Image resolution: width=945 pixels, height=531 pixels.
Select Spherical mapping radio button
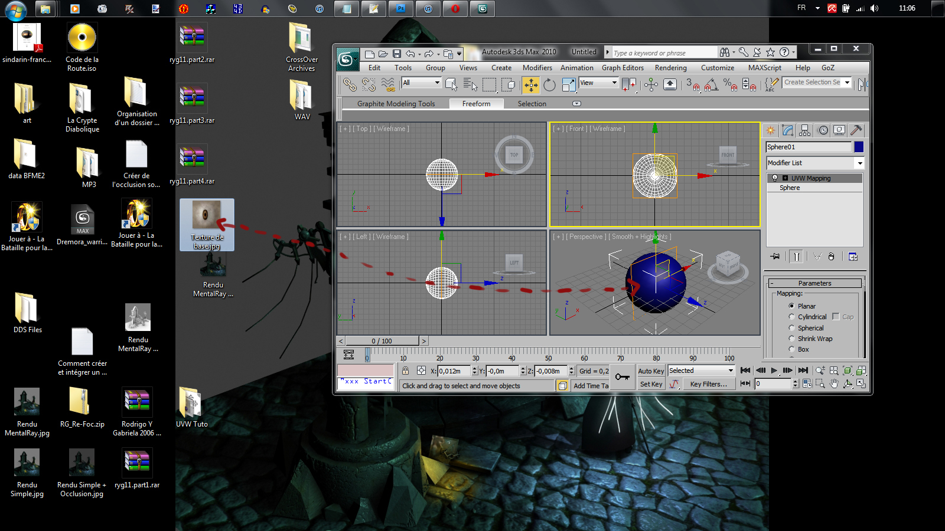[x=791, y=328]
